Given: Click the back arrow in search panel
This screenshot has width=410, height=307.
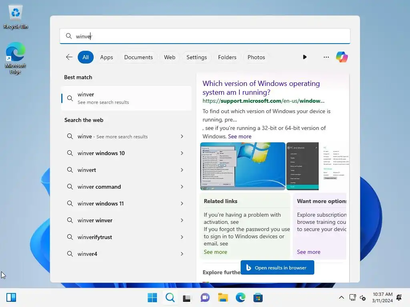Looking at the screenshot, I should pyautogui.click(x=69, y=57).
